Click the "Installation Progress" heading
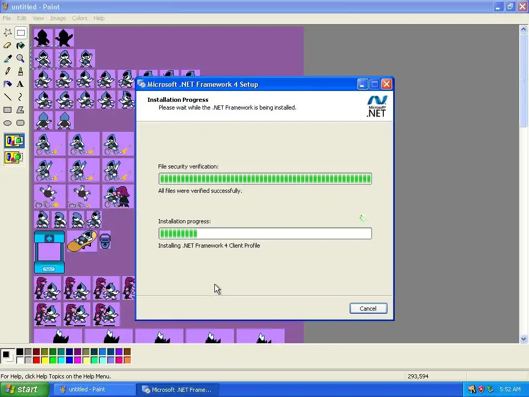This screenshot has width=529, height=397. point(178,100)
